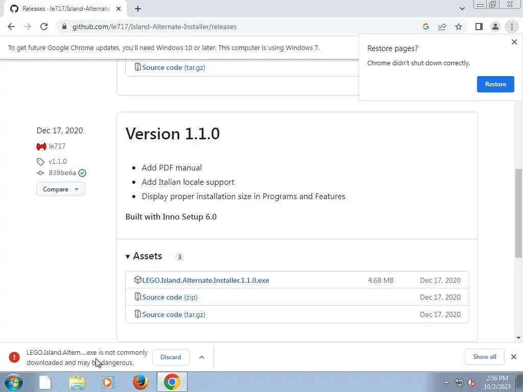523x392 pixels.
Task: Click the browser forward arrow
Action: click(x=28, y=27)
